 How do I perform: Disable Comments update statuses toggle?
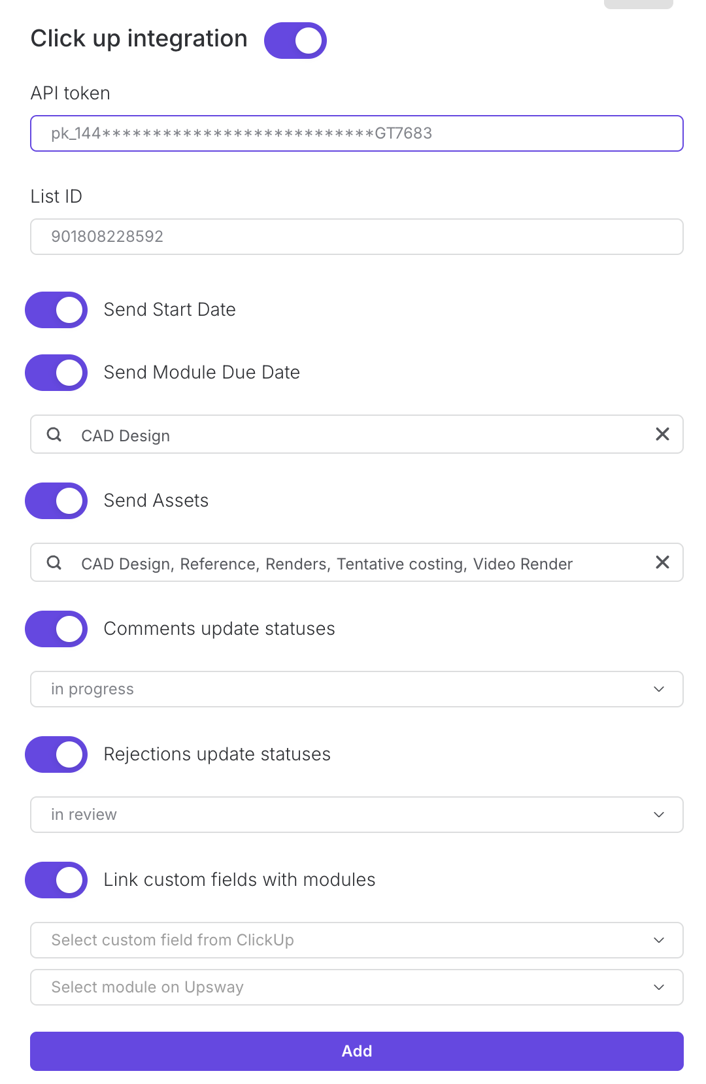pos(56,629)
